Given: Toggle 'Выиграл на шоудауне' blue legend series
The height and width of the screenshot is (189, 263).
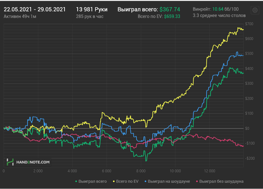Looking at the screenshot, I should (x=167, y=181).
